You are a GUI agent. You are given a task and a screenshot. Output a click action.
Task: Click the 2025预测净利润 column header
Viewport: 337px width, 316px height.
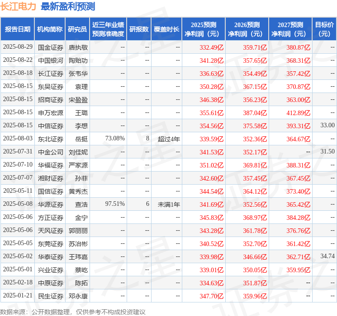click(204, 29)
